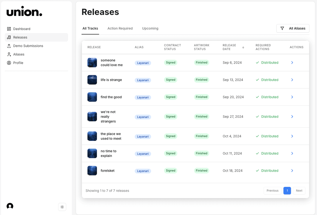Click the Releases music note icon
This screenshot has width=317, height=215.
point(9,37)
